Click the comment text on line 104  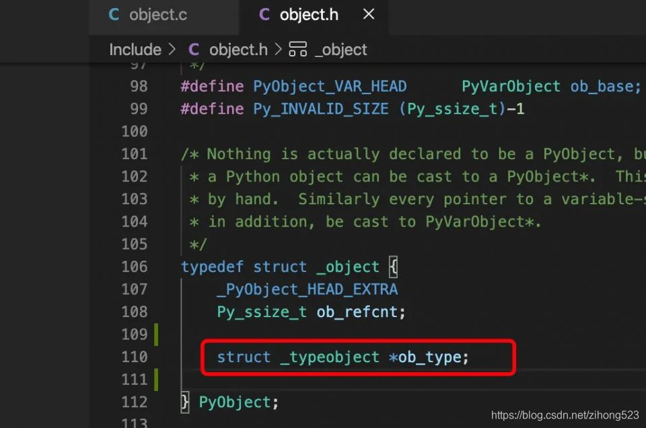click(365, 222)
